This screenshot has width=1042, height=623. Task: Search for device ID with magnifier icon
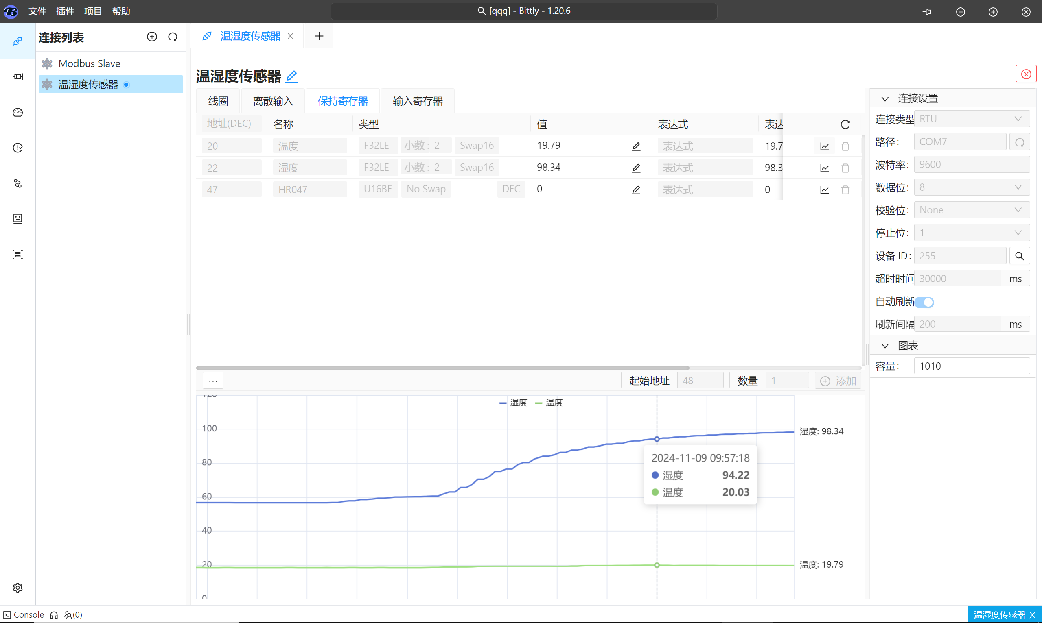(1020, 256)
